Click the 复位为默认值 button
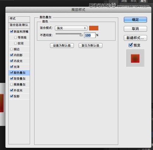Image resolution: width=153 pixels, height=150 pixels. pos(90,46)
